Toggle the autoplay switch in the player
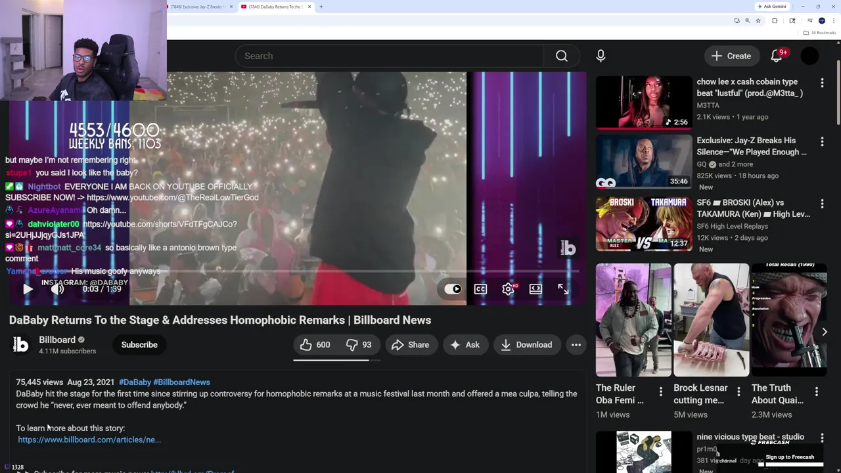The height and width of the screenshot is (473, 841). click(453, 288)
